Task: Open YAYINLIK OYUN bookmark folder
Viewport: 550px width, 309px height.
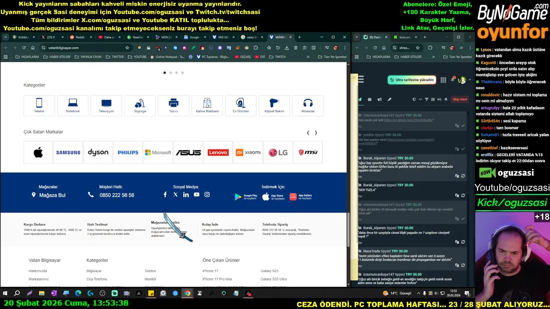Action: tap(88, 57)
